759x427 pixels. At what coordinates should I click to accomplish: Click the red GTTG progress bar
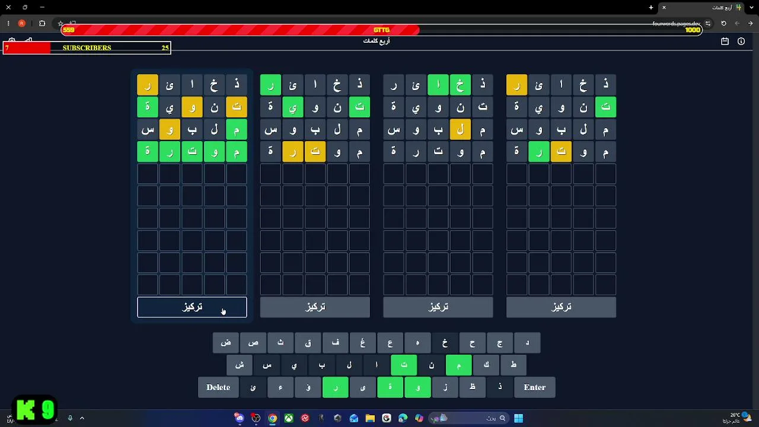(382, 30)
